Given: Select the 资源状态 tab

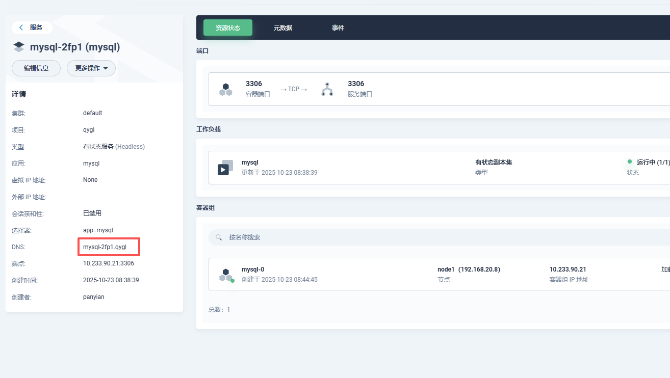Looking at the screenshot, I should pyautogui.click(x=228, y=28).
